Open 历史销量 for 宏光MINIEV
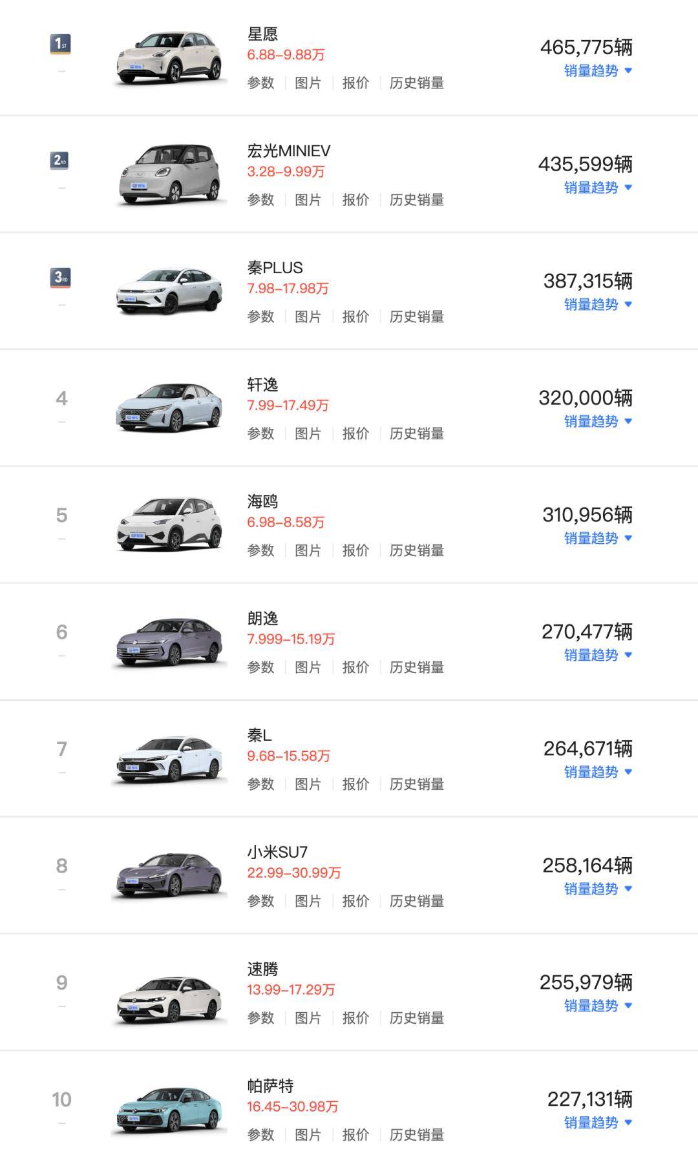The image size is (698, 1162). pyautogui.click(x=417, y=200)
